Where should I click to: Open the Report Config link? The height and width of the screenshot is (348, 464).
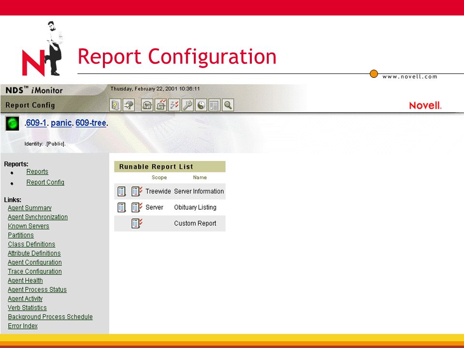[x=45, y=182]
